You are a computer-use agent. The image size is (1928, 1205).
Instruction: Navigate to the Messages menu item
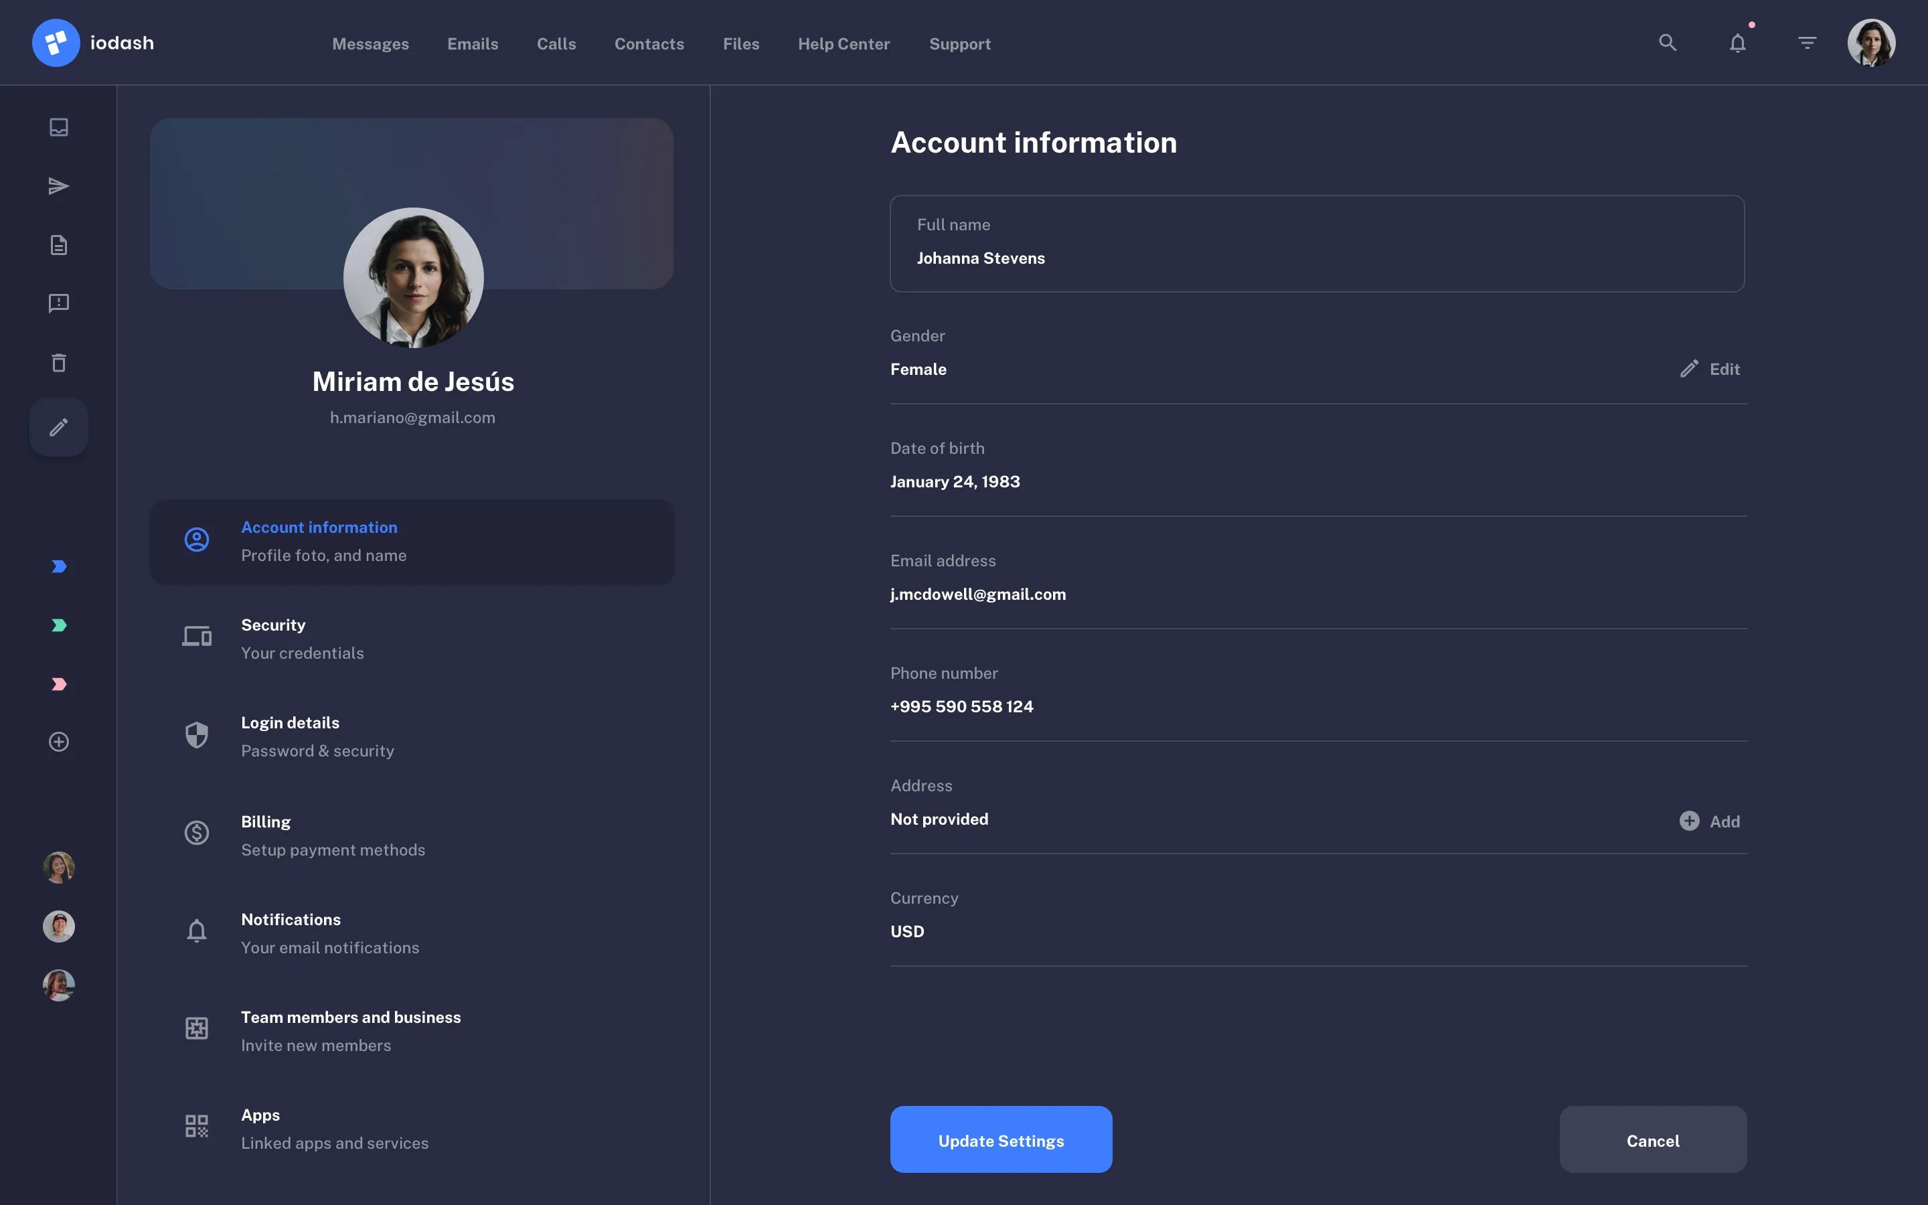click(x=370, y=44)
